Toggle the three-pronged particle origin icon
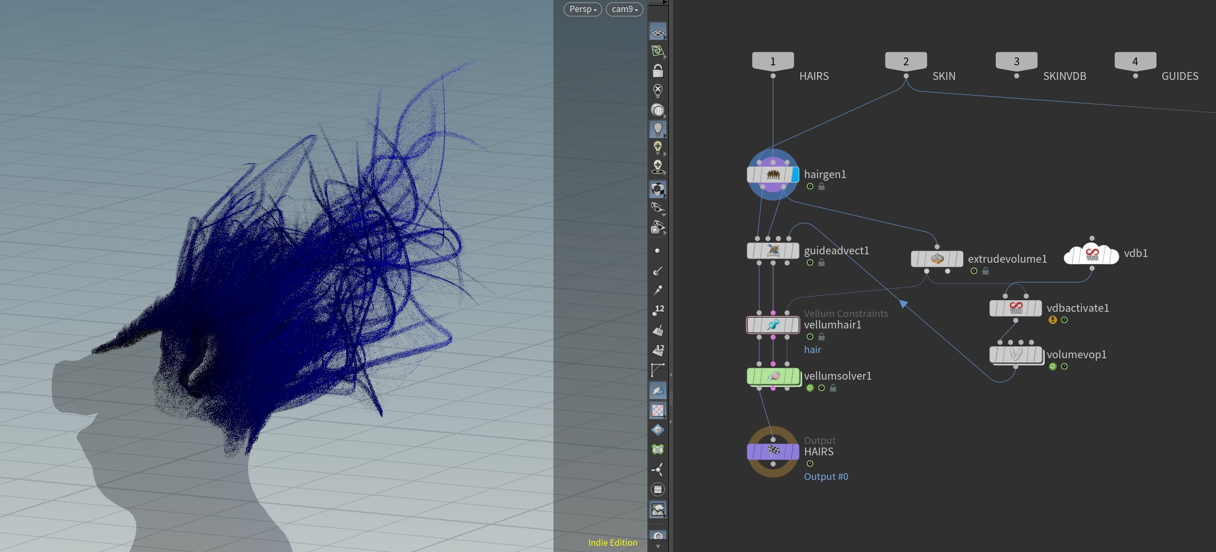Viewport: 1216px width, 552px height. tap(658, 469)
